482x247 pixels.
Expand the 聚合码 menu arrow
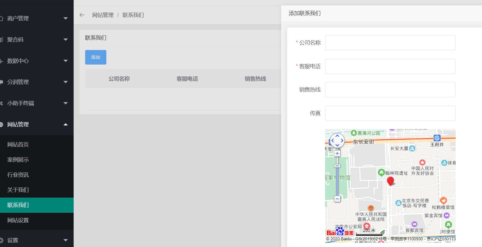pos(65,40)
